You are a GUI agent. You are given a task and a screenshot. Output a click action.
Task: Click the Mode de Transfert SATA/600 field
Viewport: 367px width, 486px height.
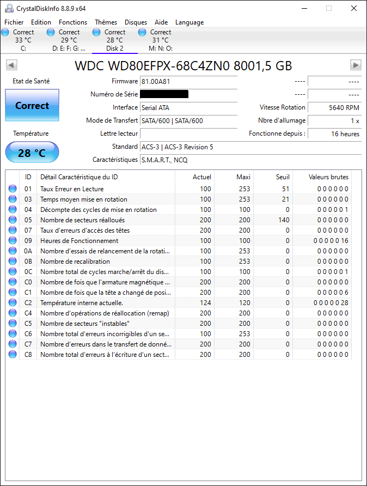pyautogui.click(x=188, y=120)
